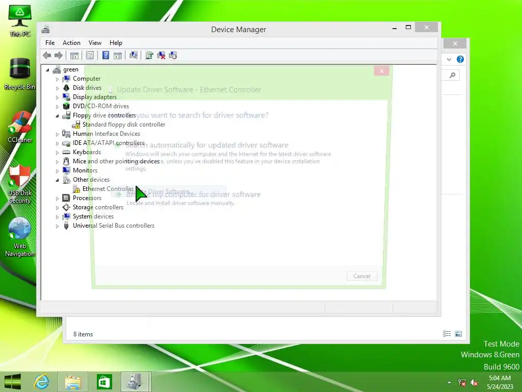Open the Action menu
This screenshot has height=392, width=522.
[x=71, y=43]
